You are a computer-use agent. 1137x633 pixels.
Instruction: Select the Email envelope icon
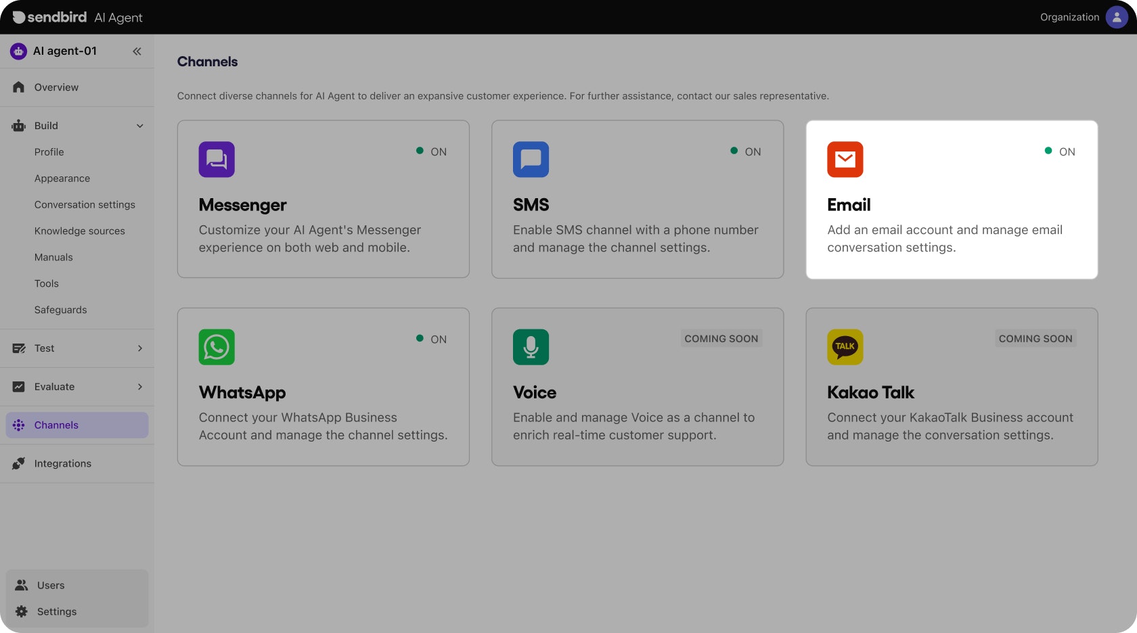tap(845, 160)
